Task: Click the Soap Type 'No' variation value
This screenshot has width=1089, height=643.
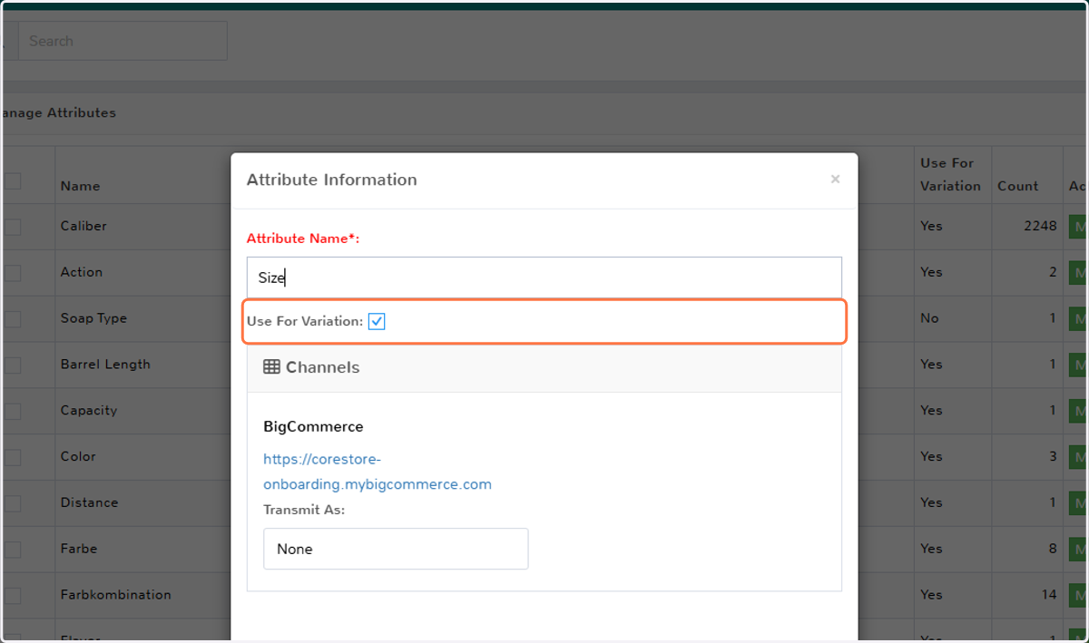Action: click(929, 318)
